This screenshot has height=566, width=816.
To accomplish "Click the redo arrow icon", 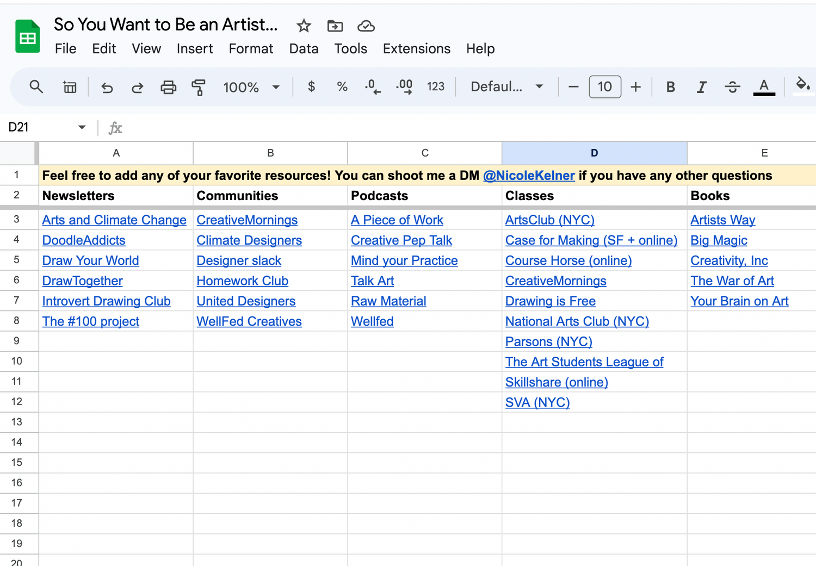I will tap(137, 87).
